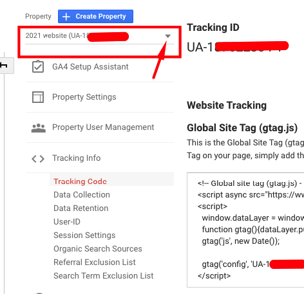
Task: Select Tracking Code submenu item
Action: 80,181
